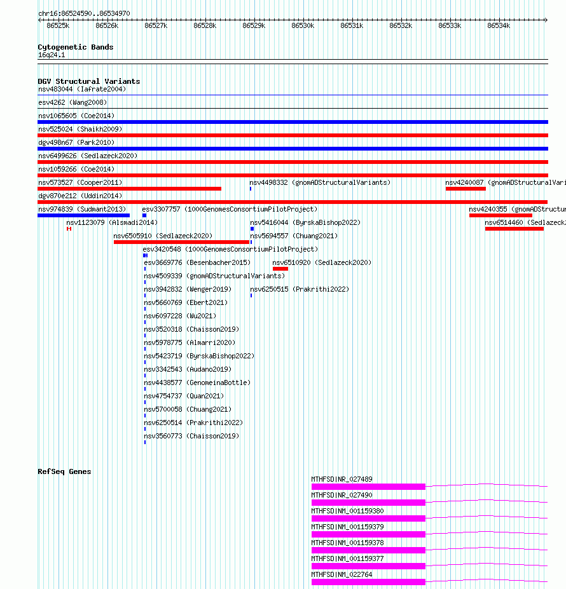The image size is (566, 589).
Task: Select red bar under nsv6510920 (Sedlazeck2020)
Action: [x=280, y=269]
